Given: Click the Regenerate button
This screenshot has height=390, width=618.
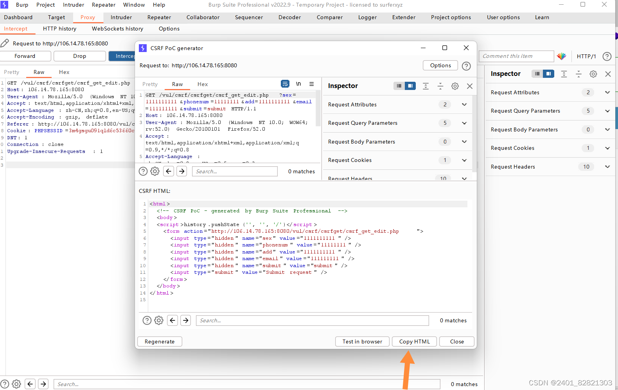Looking at the screenshot, I should 160,341.
